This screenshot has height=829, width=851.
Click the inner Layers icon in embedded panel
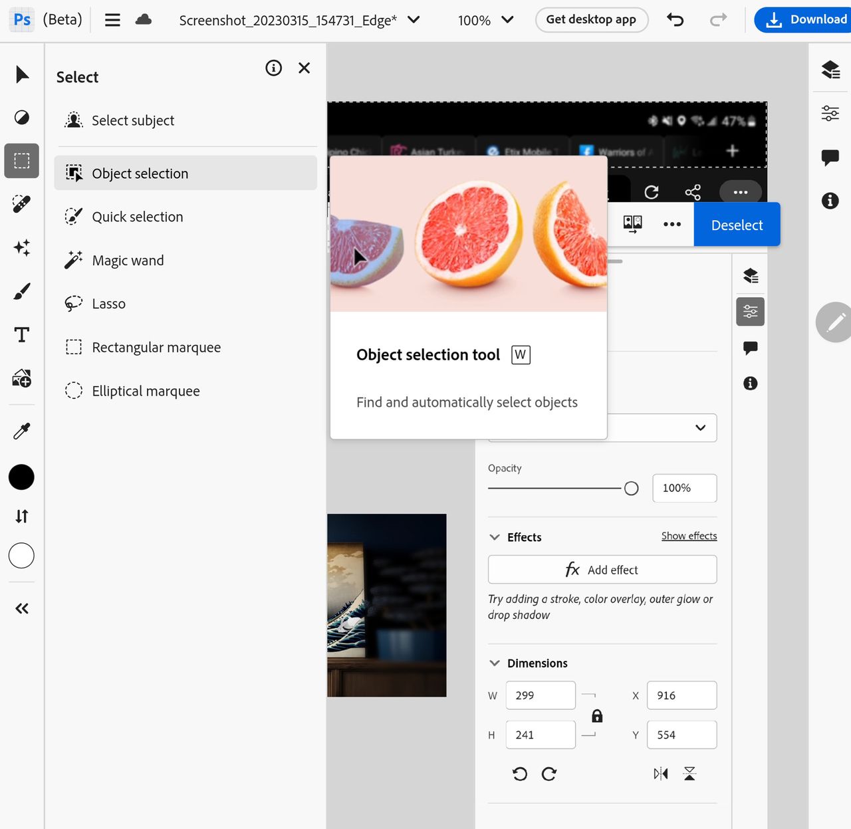(751, 275)
